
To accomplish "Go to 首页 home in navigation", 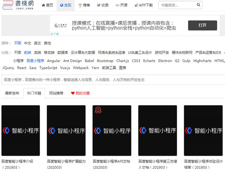I will coord(47,5).
